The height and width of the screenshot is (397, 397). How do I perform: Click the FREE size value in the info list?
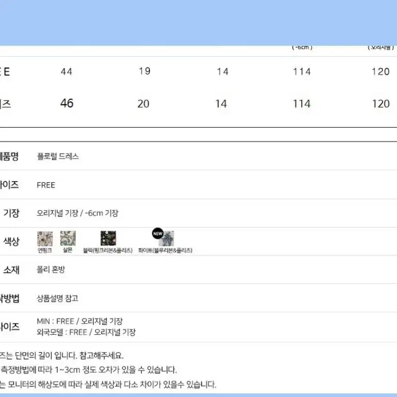[46, 185]
